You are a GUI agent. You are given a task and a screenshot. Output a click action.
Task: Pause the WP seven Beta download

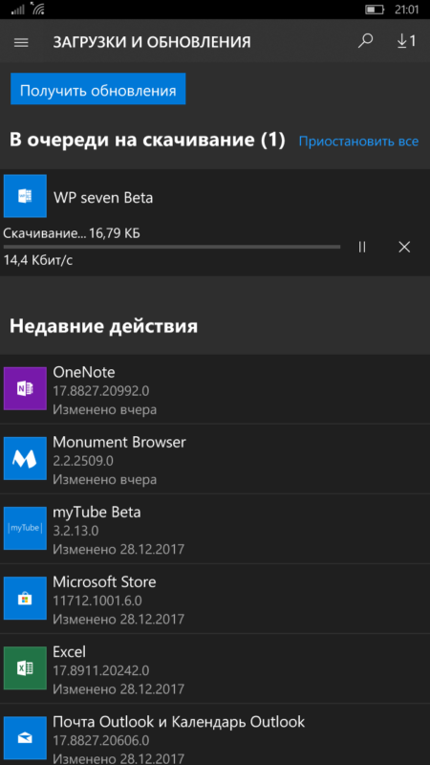point(362,248)
